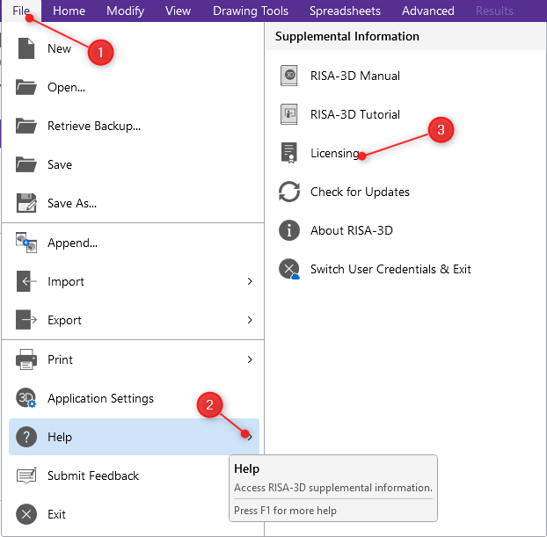Viewport: 547px width, 537px height.
Task: Expand the Import submenu arrow
Action: point(250,281)
